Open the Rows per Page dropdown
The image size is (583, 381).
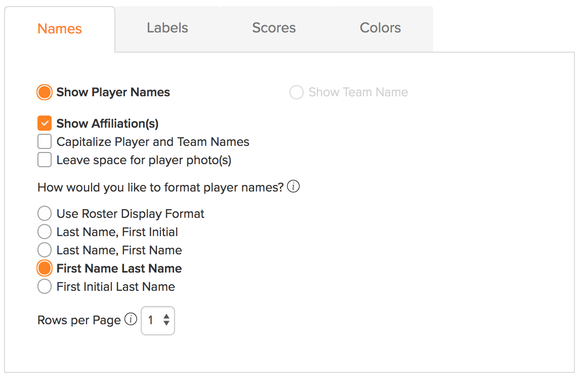158,320
